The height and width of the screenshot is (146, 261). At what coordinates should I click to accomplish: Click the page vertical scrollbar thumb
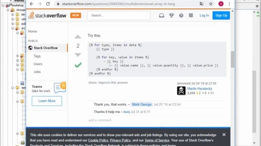(x=232, y=59)
